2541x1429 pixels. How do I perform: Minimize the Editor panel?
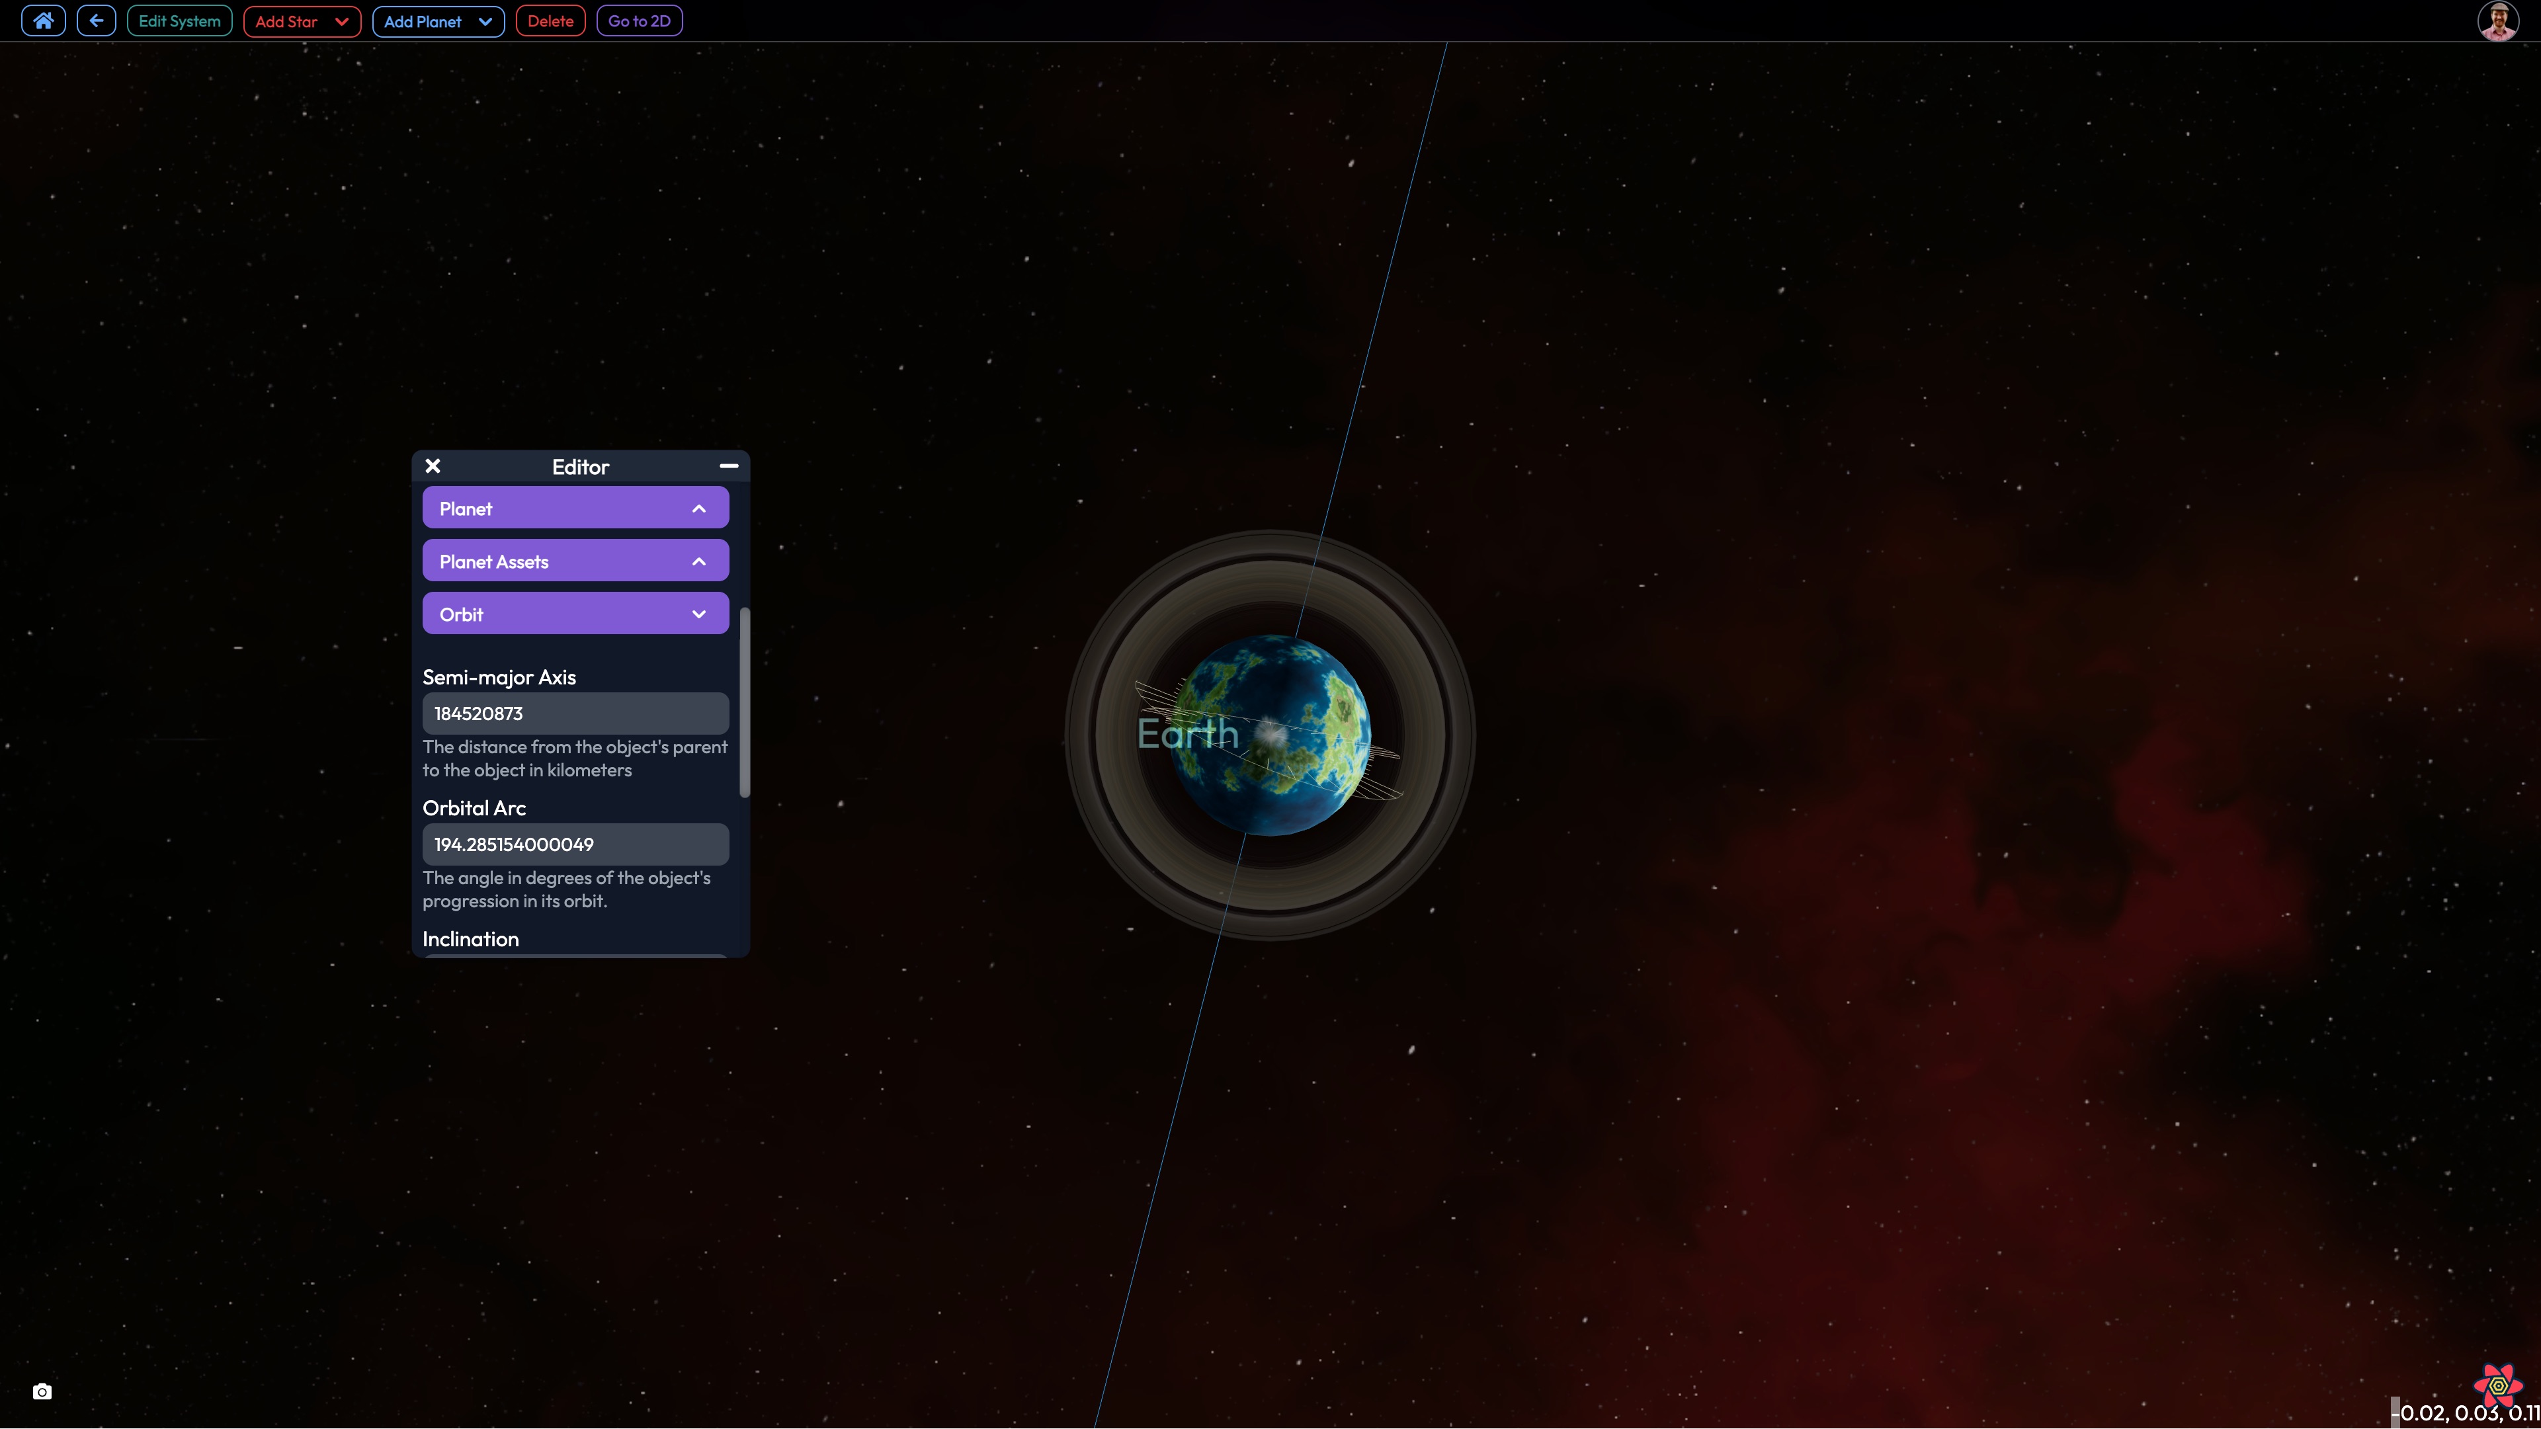pos(729,466)
